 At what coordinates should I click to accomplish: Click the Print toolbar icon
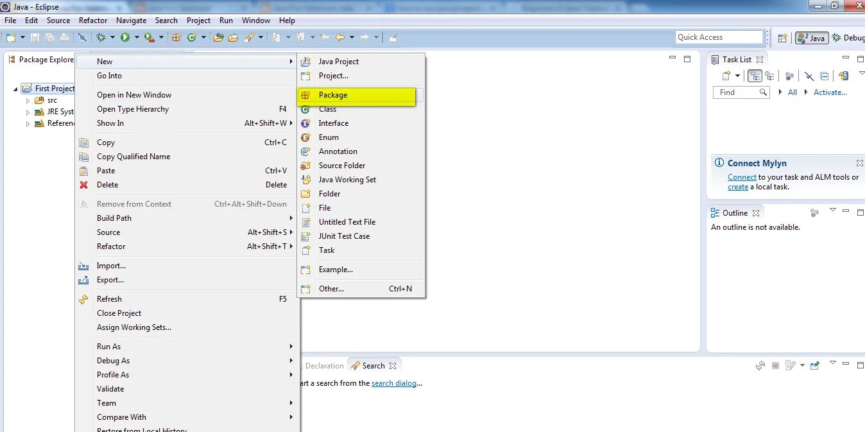[x=64, y=37]
